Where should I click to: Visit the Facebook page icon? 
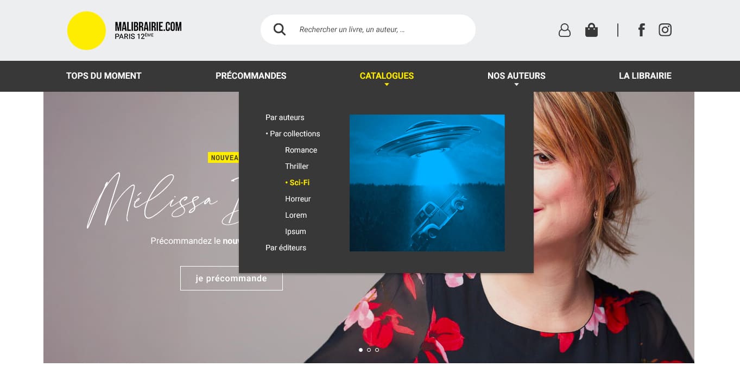click(x=641, y=30)
